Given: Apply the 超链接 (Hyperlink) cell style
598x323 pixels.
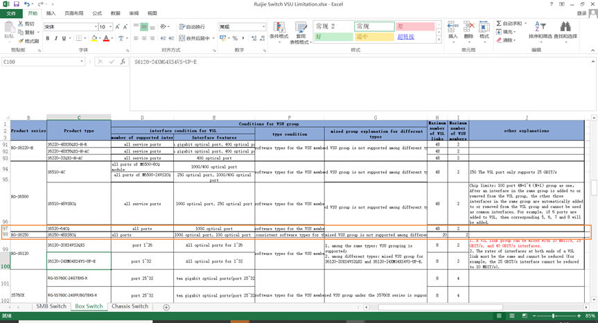Looking at the screenshot, I should (406, 37).
